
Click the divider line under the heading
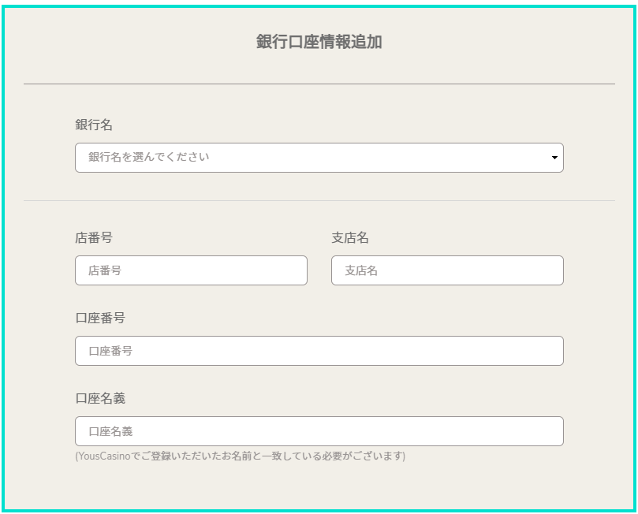pos(319,84)
